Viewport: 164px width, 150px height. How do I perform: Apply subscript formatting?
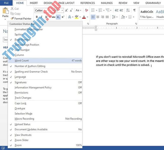(x=58, y=17)
